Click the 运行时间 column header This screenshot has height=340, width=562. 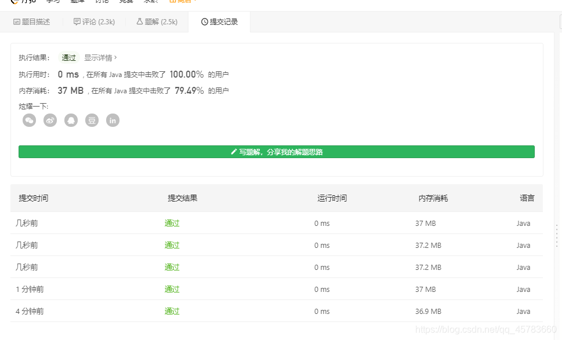tap(332, 198)
